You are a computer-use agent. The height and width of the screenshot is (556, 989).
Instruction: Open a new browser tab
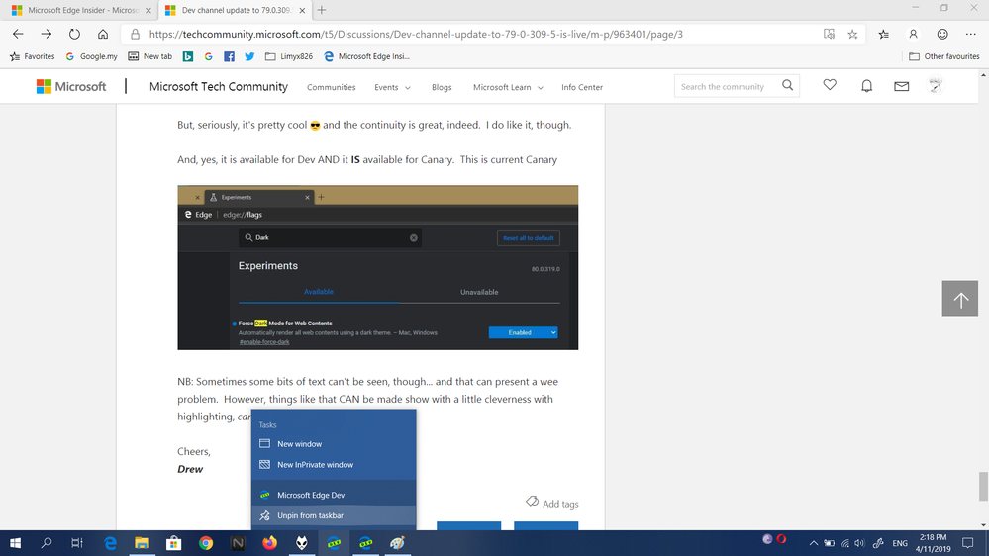pyautogui.click(x=322, y=10)
